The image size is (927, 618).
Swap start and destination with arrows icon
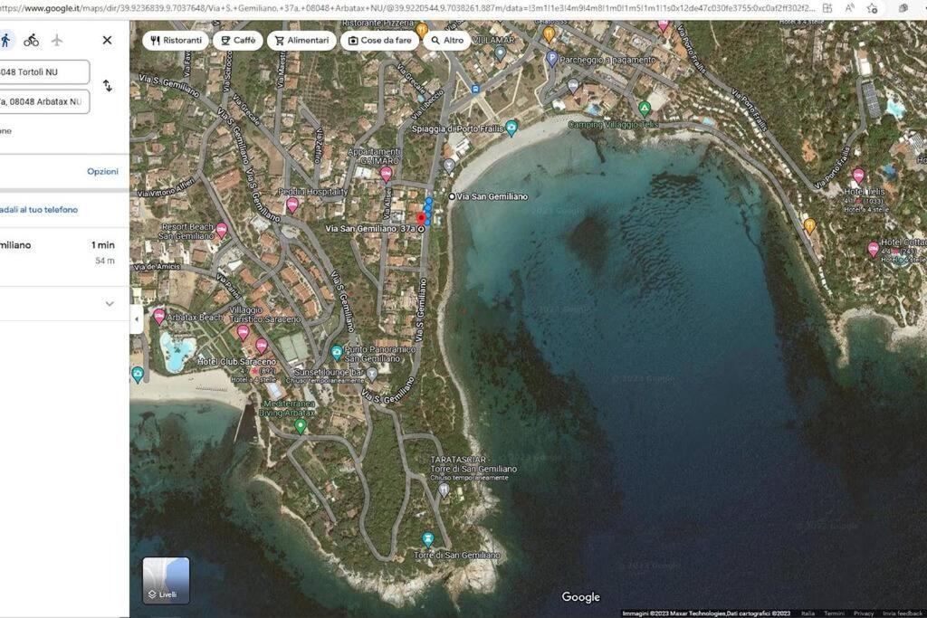click(107, 86)
